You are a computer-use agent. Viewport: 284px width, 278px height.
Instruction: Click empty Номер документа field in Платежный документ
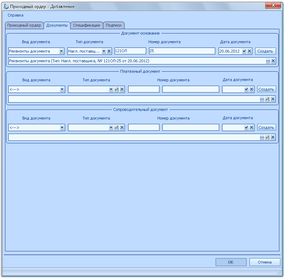tap(191, 89)
